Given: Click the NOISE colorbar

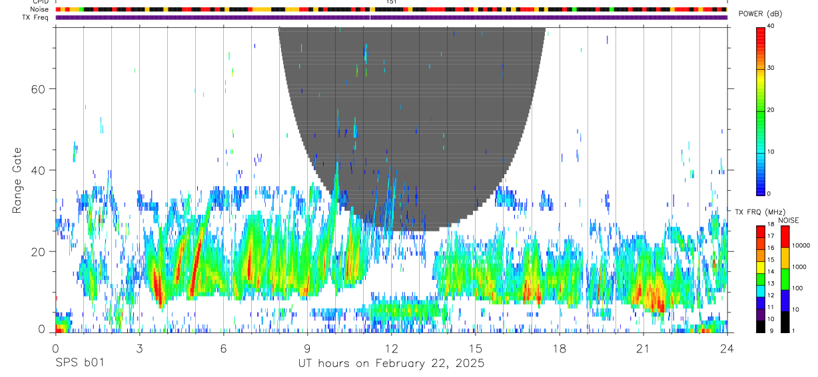Looking at the screenshot, I should 785,279.
